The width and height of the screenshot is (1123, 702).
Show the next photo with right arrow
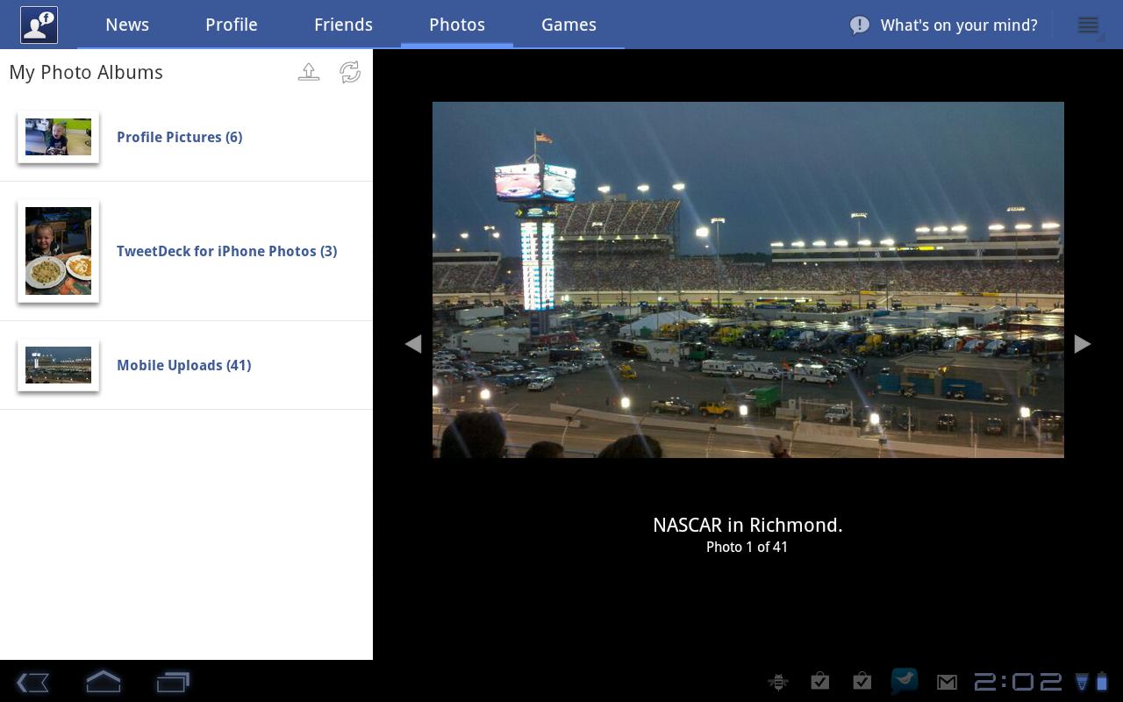pyautogui.click(x=1083, y=344)
